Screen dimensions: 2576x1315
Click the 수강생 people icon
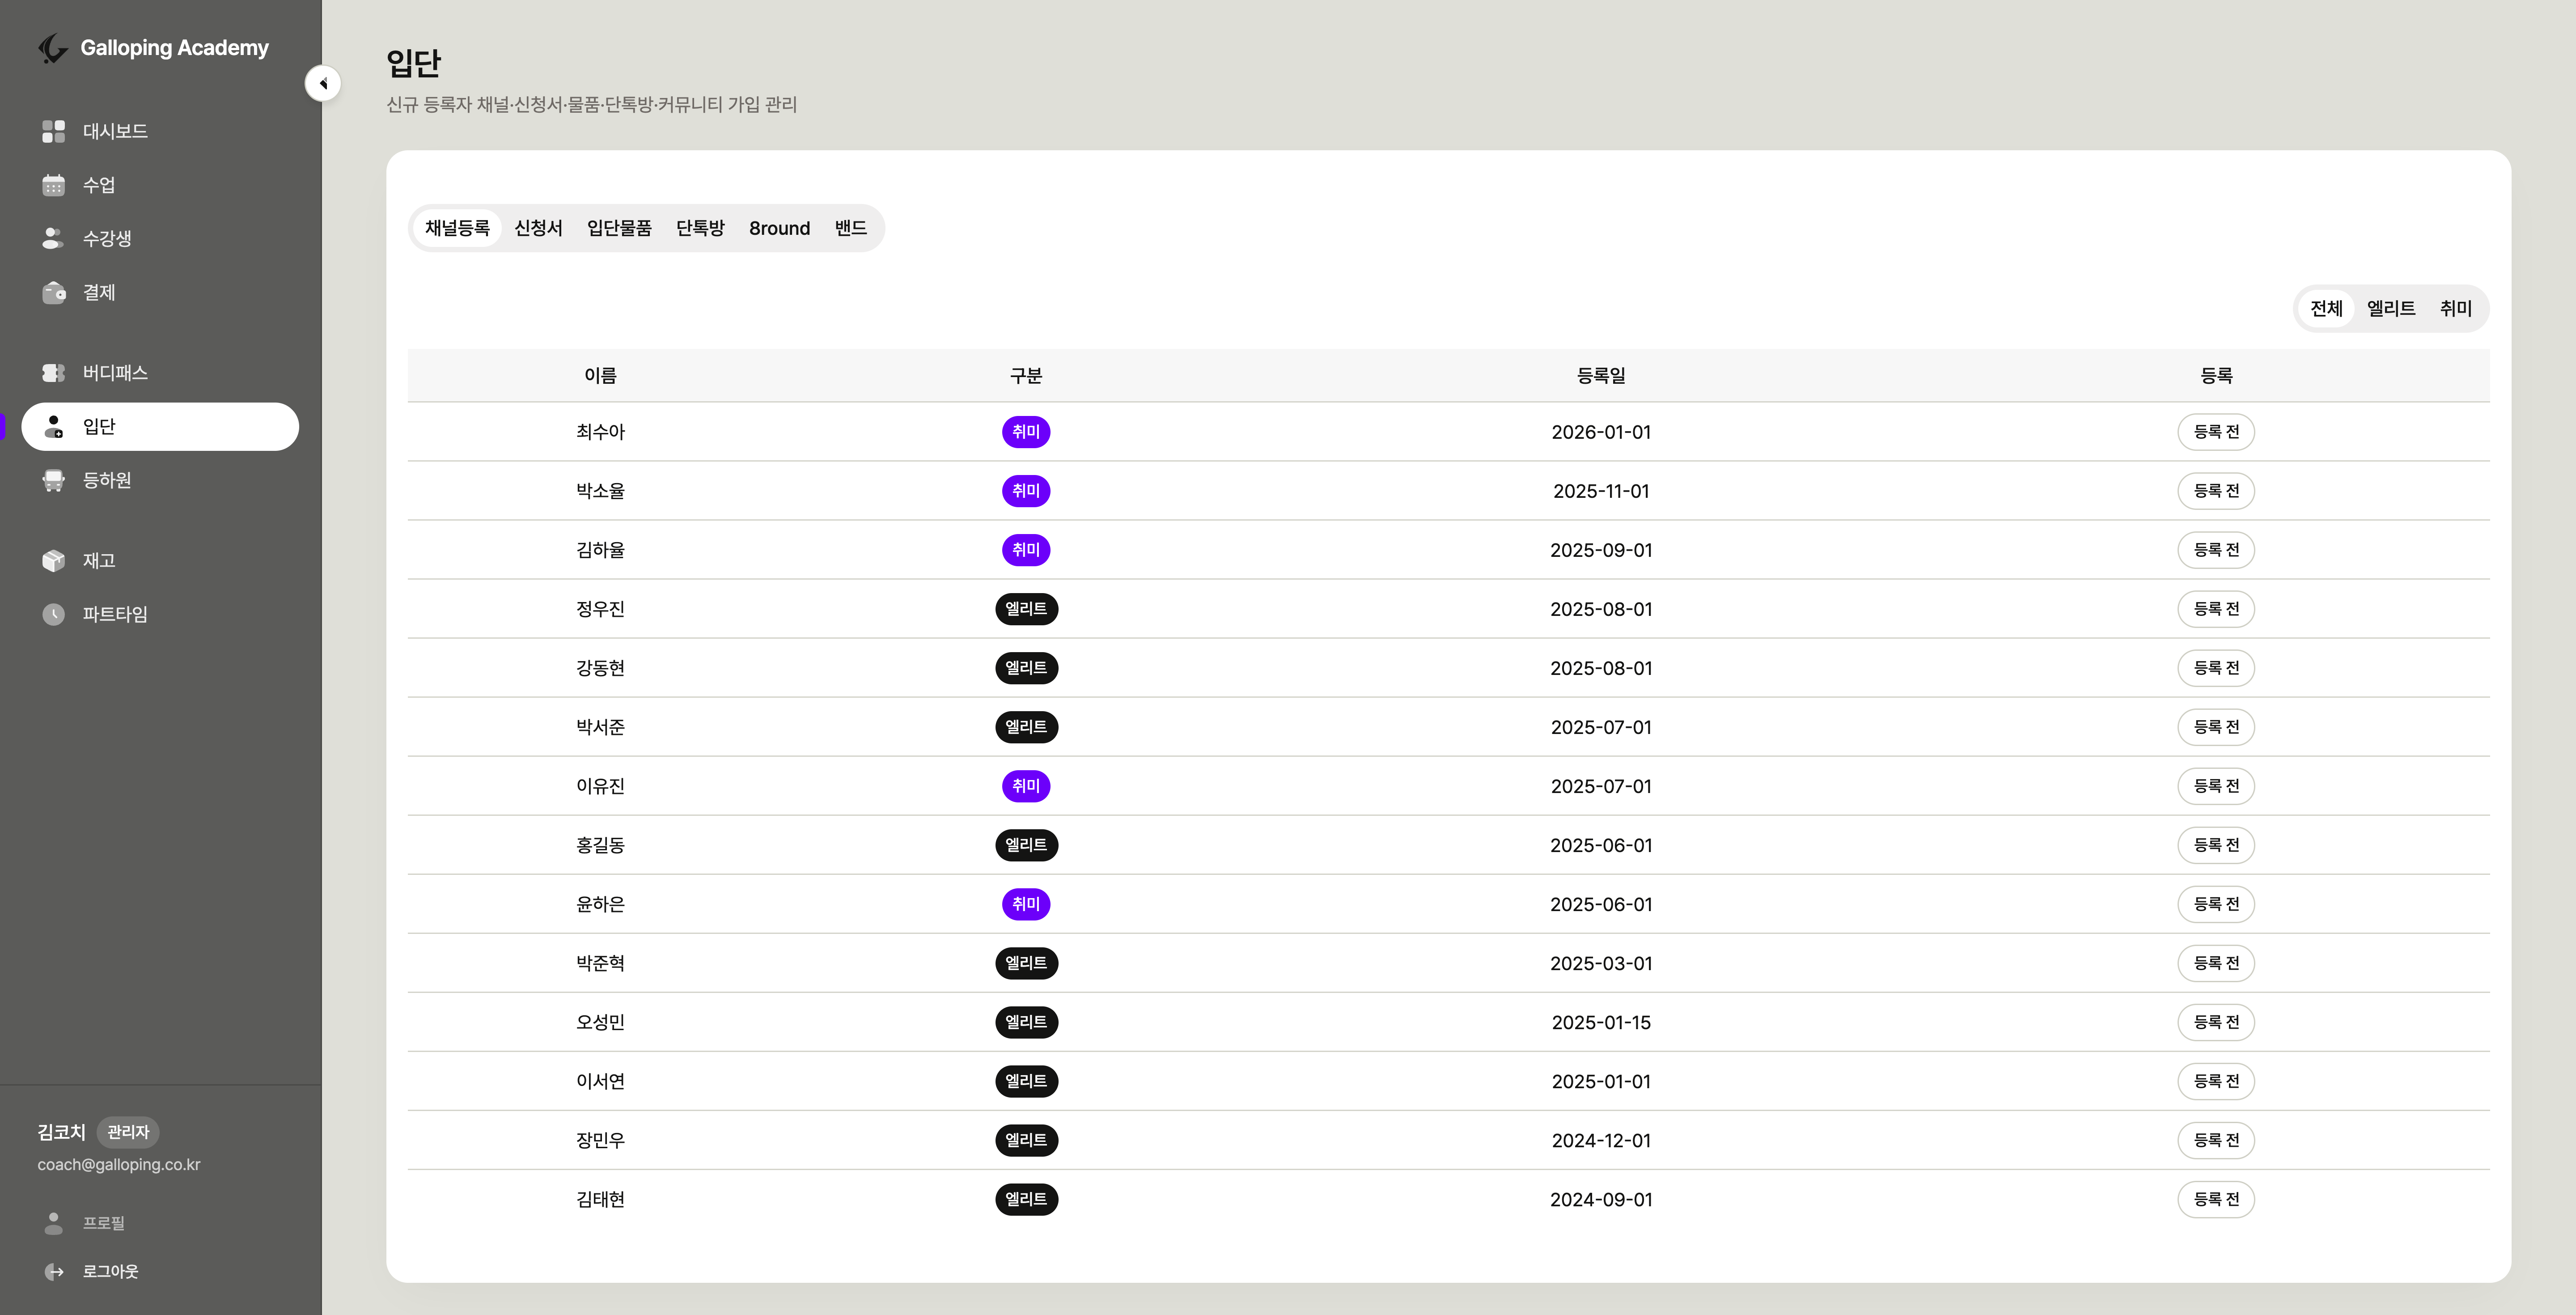(54, 238)
